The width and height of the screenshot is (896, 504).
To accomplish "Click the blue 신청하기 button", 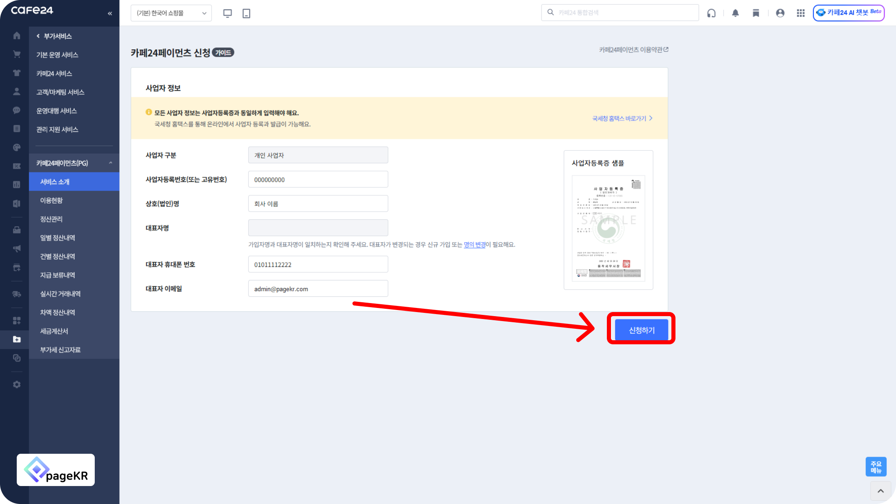I will click(x=641, y=330).
